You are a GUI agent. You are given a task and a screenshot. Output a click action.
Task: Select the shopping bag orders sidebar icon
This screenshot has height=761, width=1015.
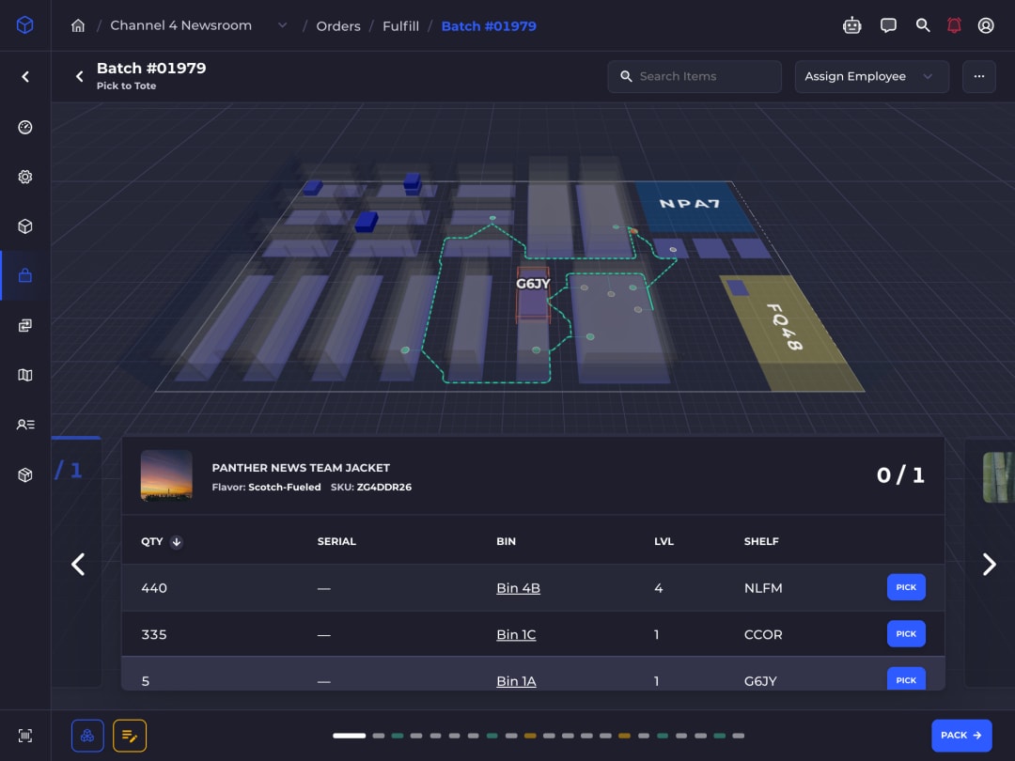click(25, 275)
